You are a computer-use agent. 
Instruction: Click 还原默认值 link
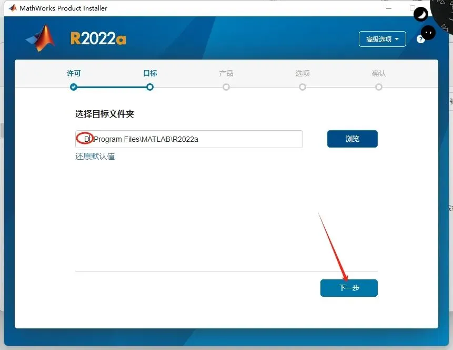[x=95, y=157]
